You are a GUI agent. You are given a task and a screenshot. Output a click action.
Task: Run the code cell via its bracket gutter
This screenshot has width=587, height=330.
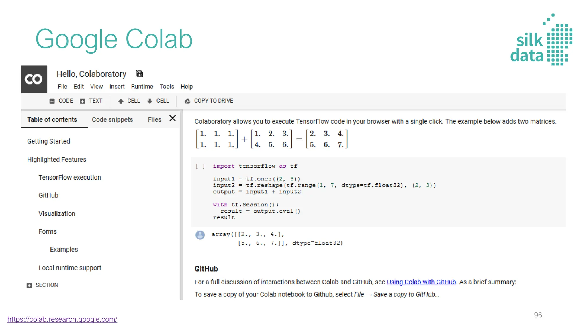click(200, 166)
